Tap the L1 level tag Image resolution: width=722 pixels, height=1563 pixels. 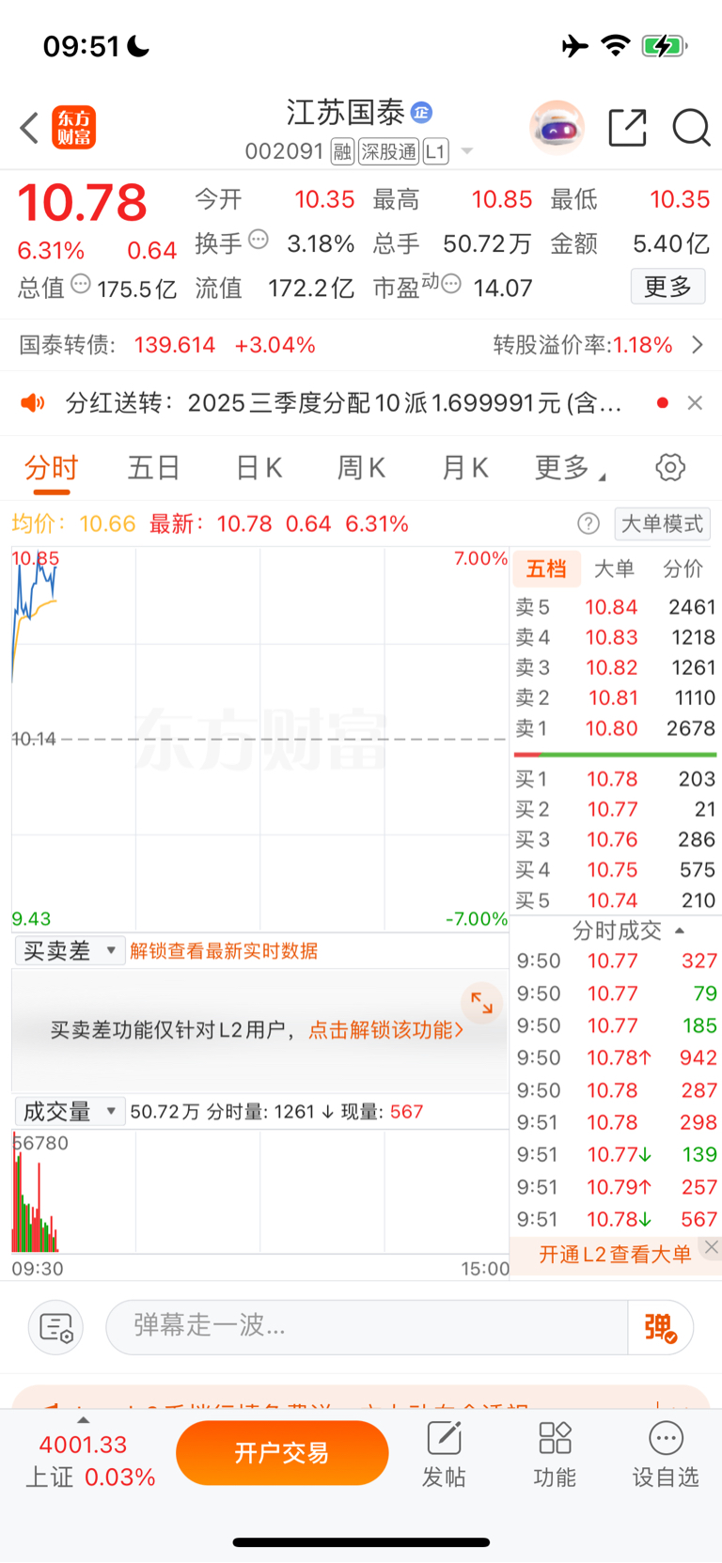[435, 151]
